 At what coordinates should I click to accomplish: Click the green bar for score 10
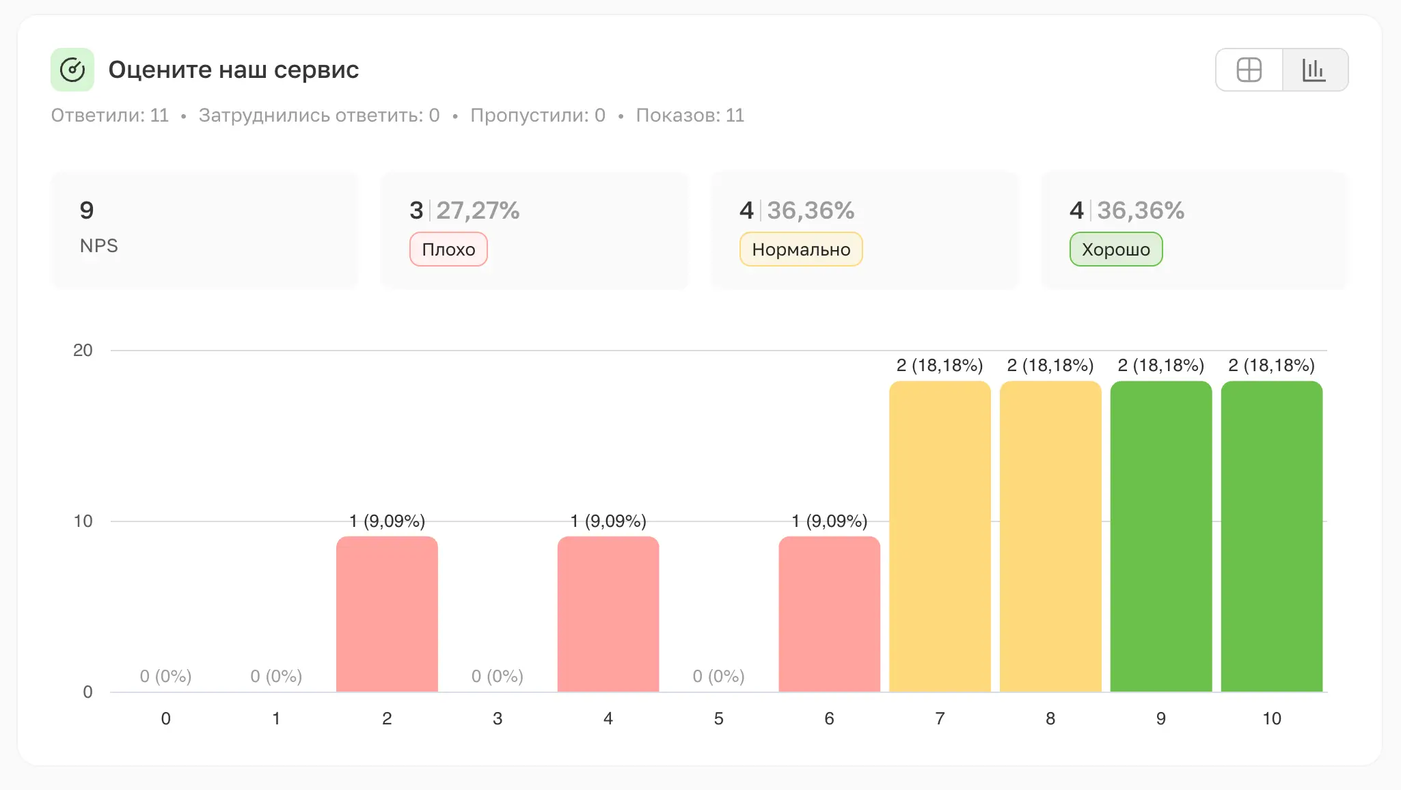1272,536
